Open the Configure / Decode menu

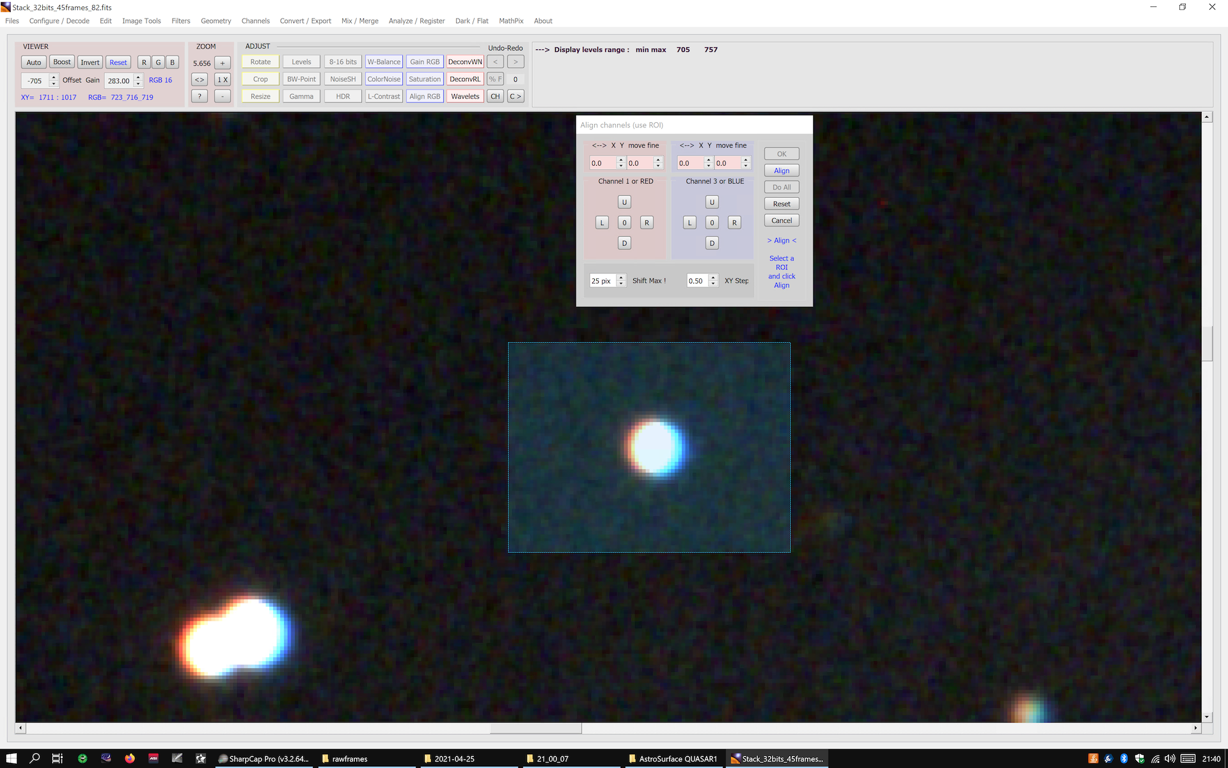[x=59, y=21]
